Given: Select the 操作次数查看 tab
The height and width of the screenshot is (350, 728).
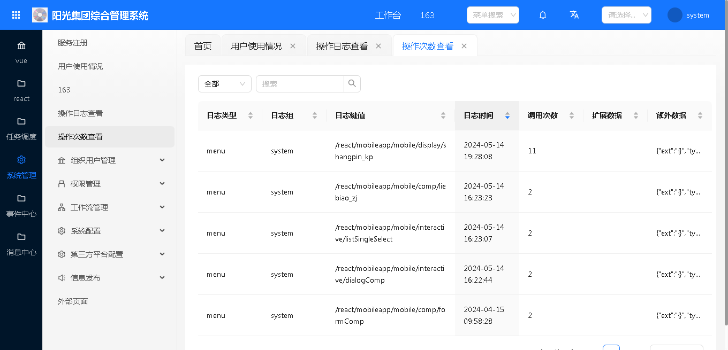Looking at the screenshot, I should coord(428,46).
